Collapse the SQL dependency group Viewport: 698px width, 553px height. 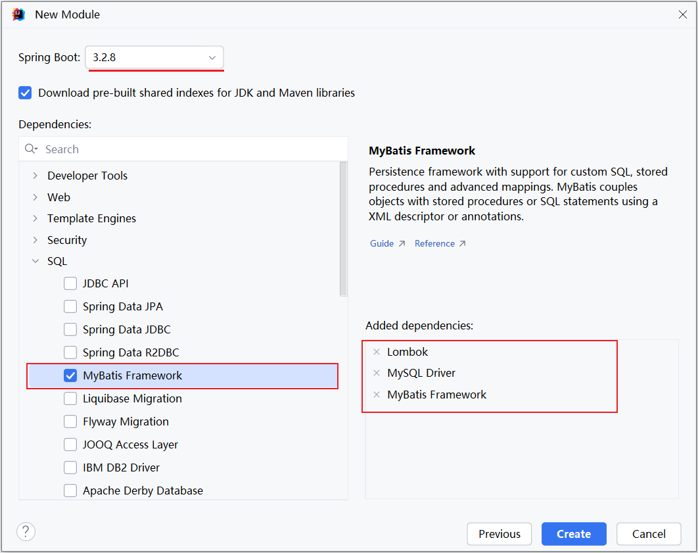click(x=35, y=260)
